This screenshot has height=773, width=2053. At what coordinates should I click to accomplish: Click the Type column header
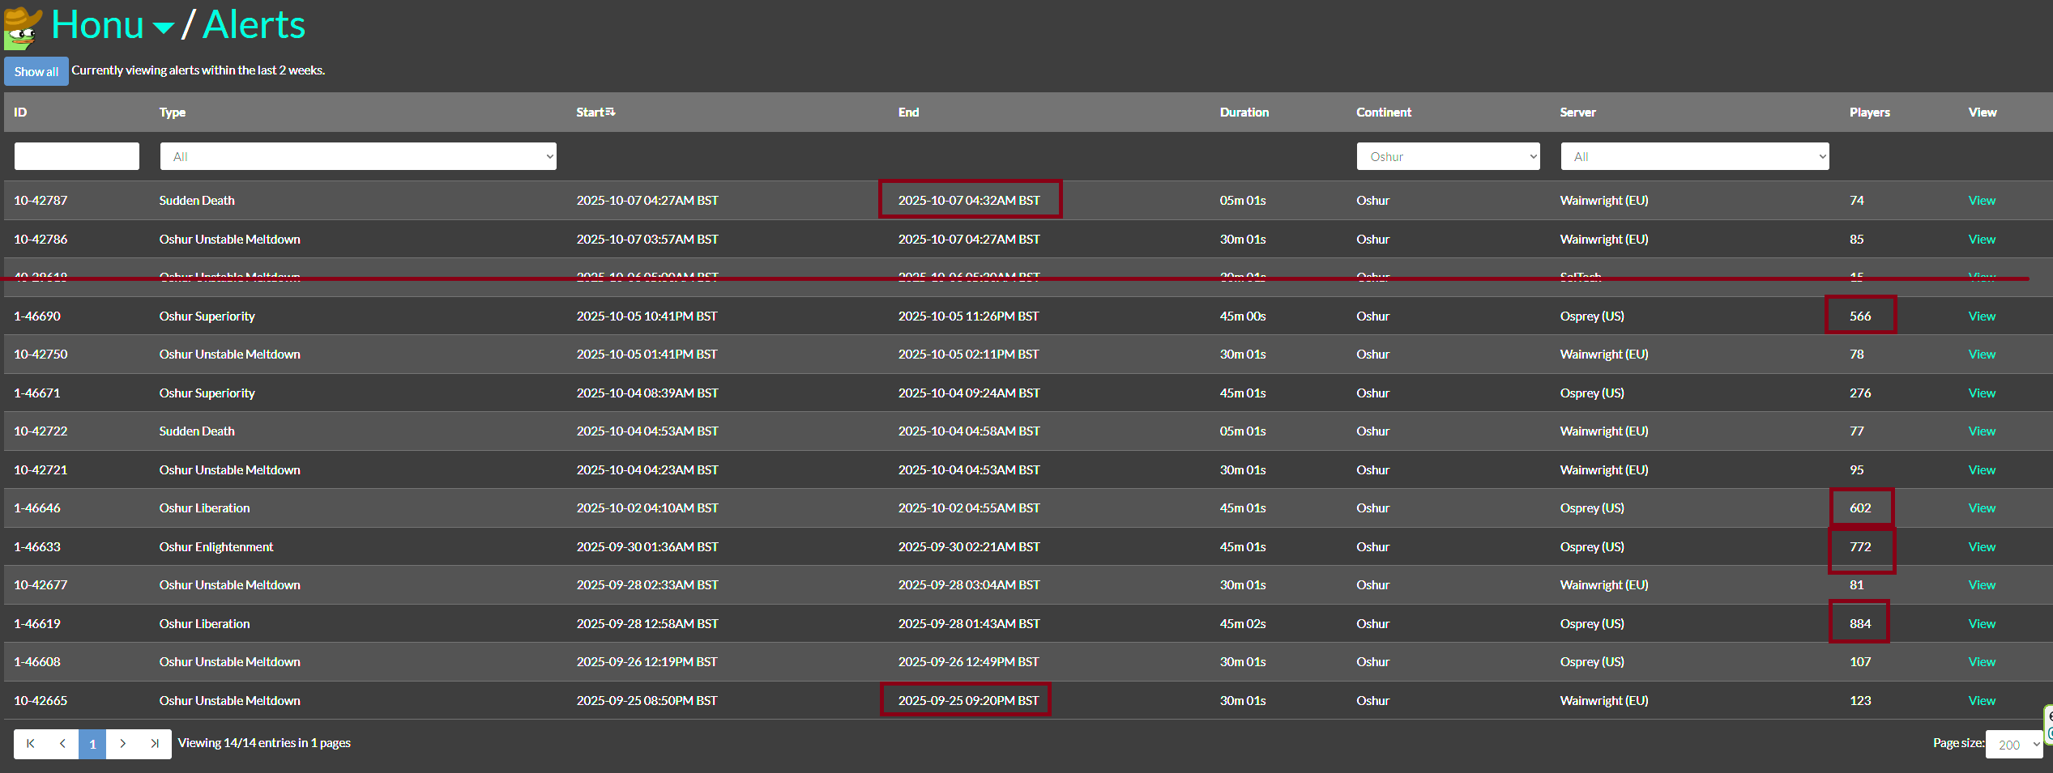[x=173, y=113]
